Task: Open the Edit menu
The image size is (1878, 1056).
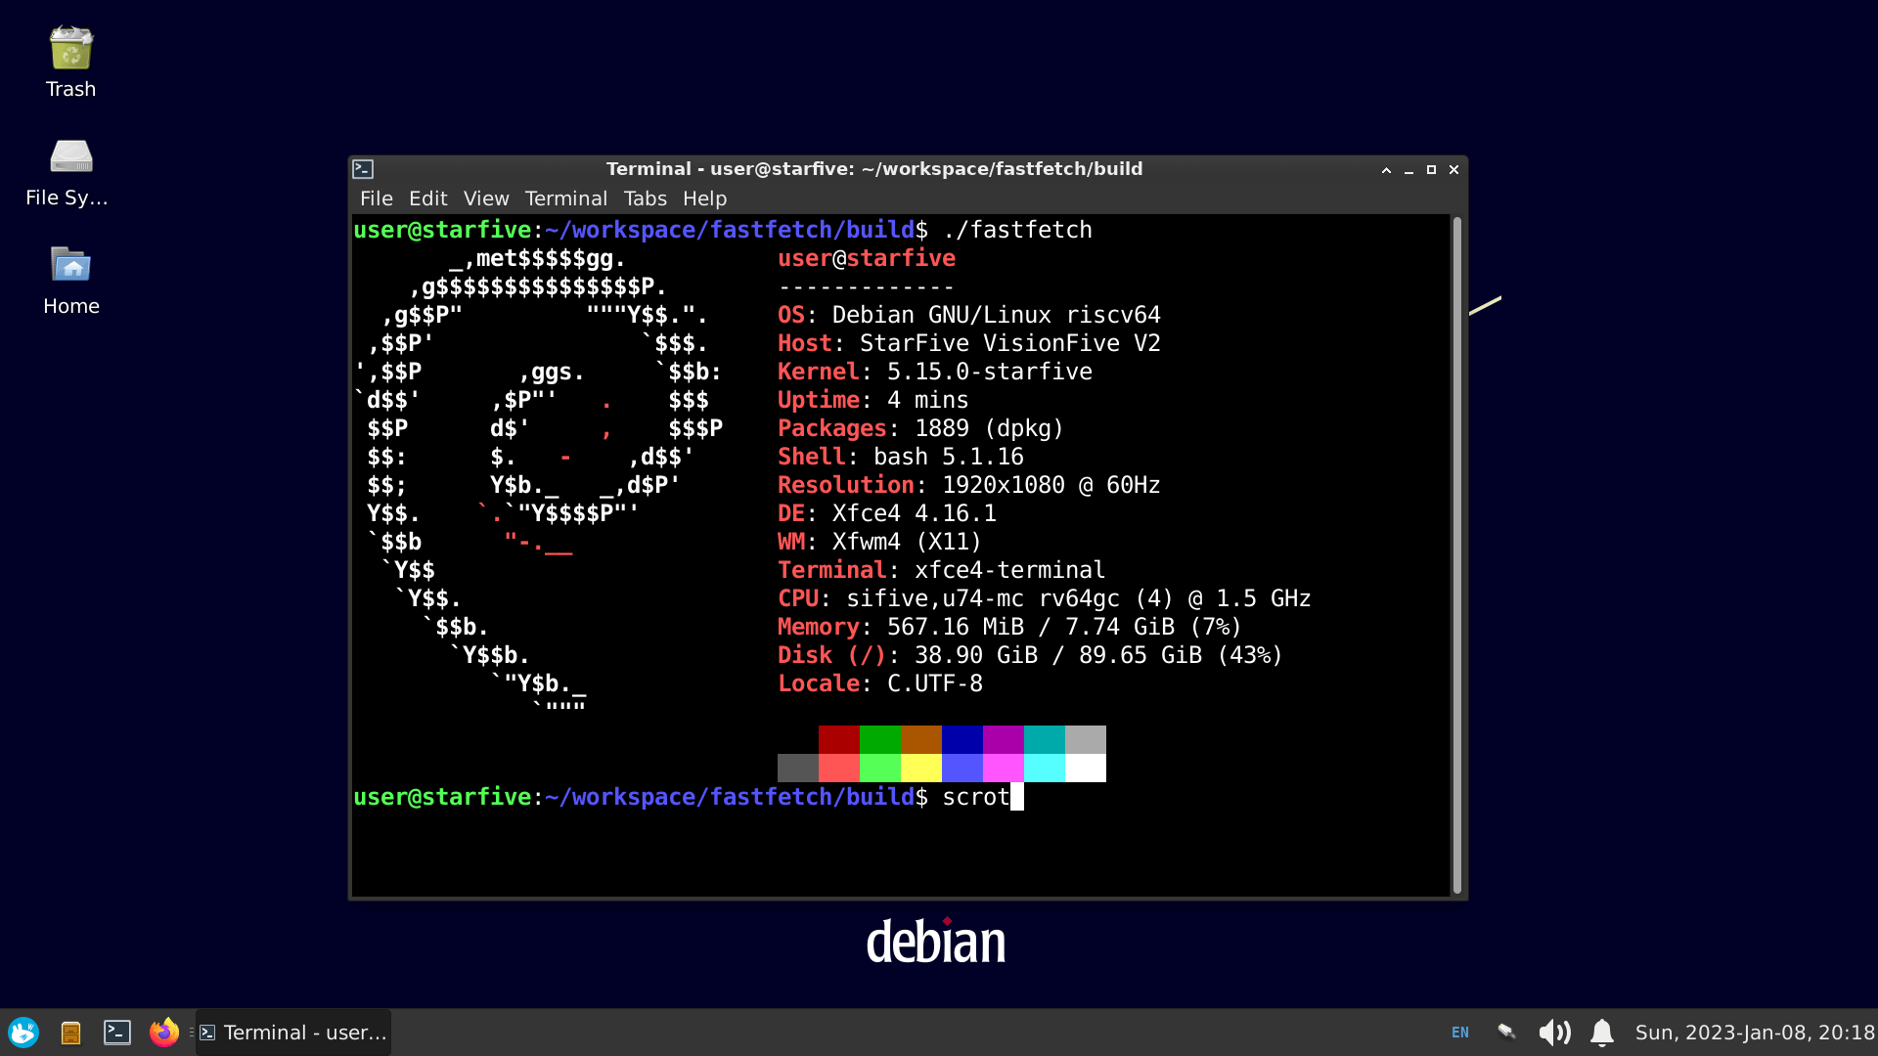Action: pyautogui.click(x=427, y=198)
